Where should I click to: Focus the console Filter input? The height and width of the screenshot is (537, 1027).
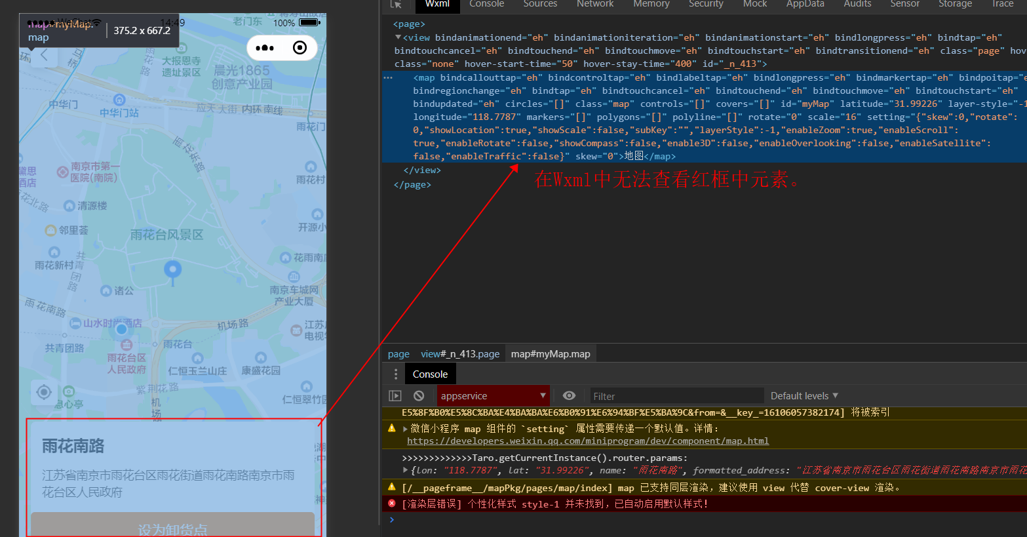676,396
